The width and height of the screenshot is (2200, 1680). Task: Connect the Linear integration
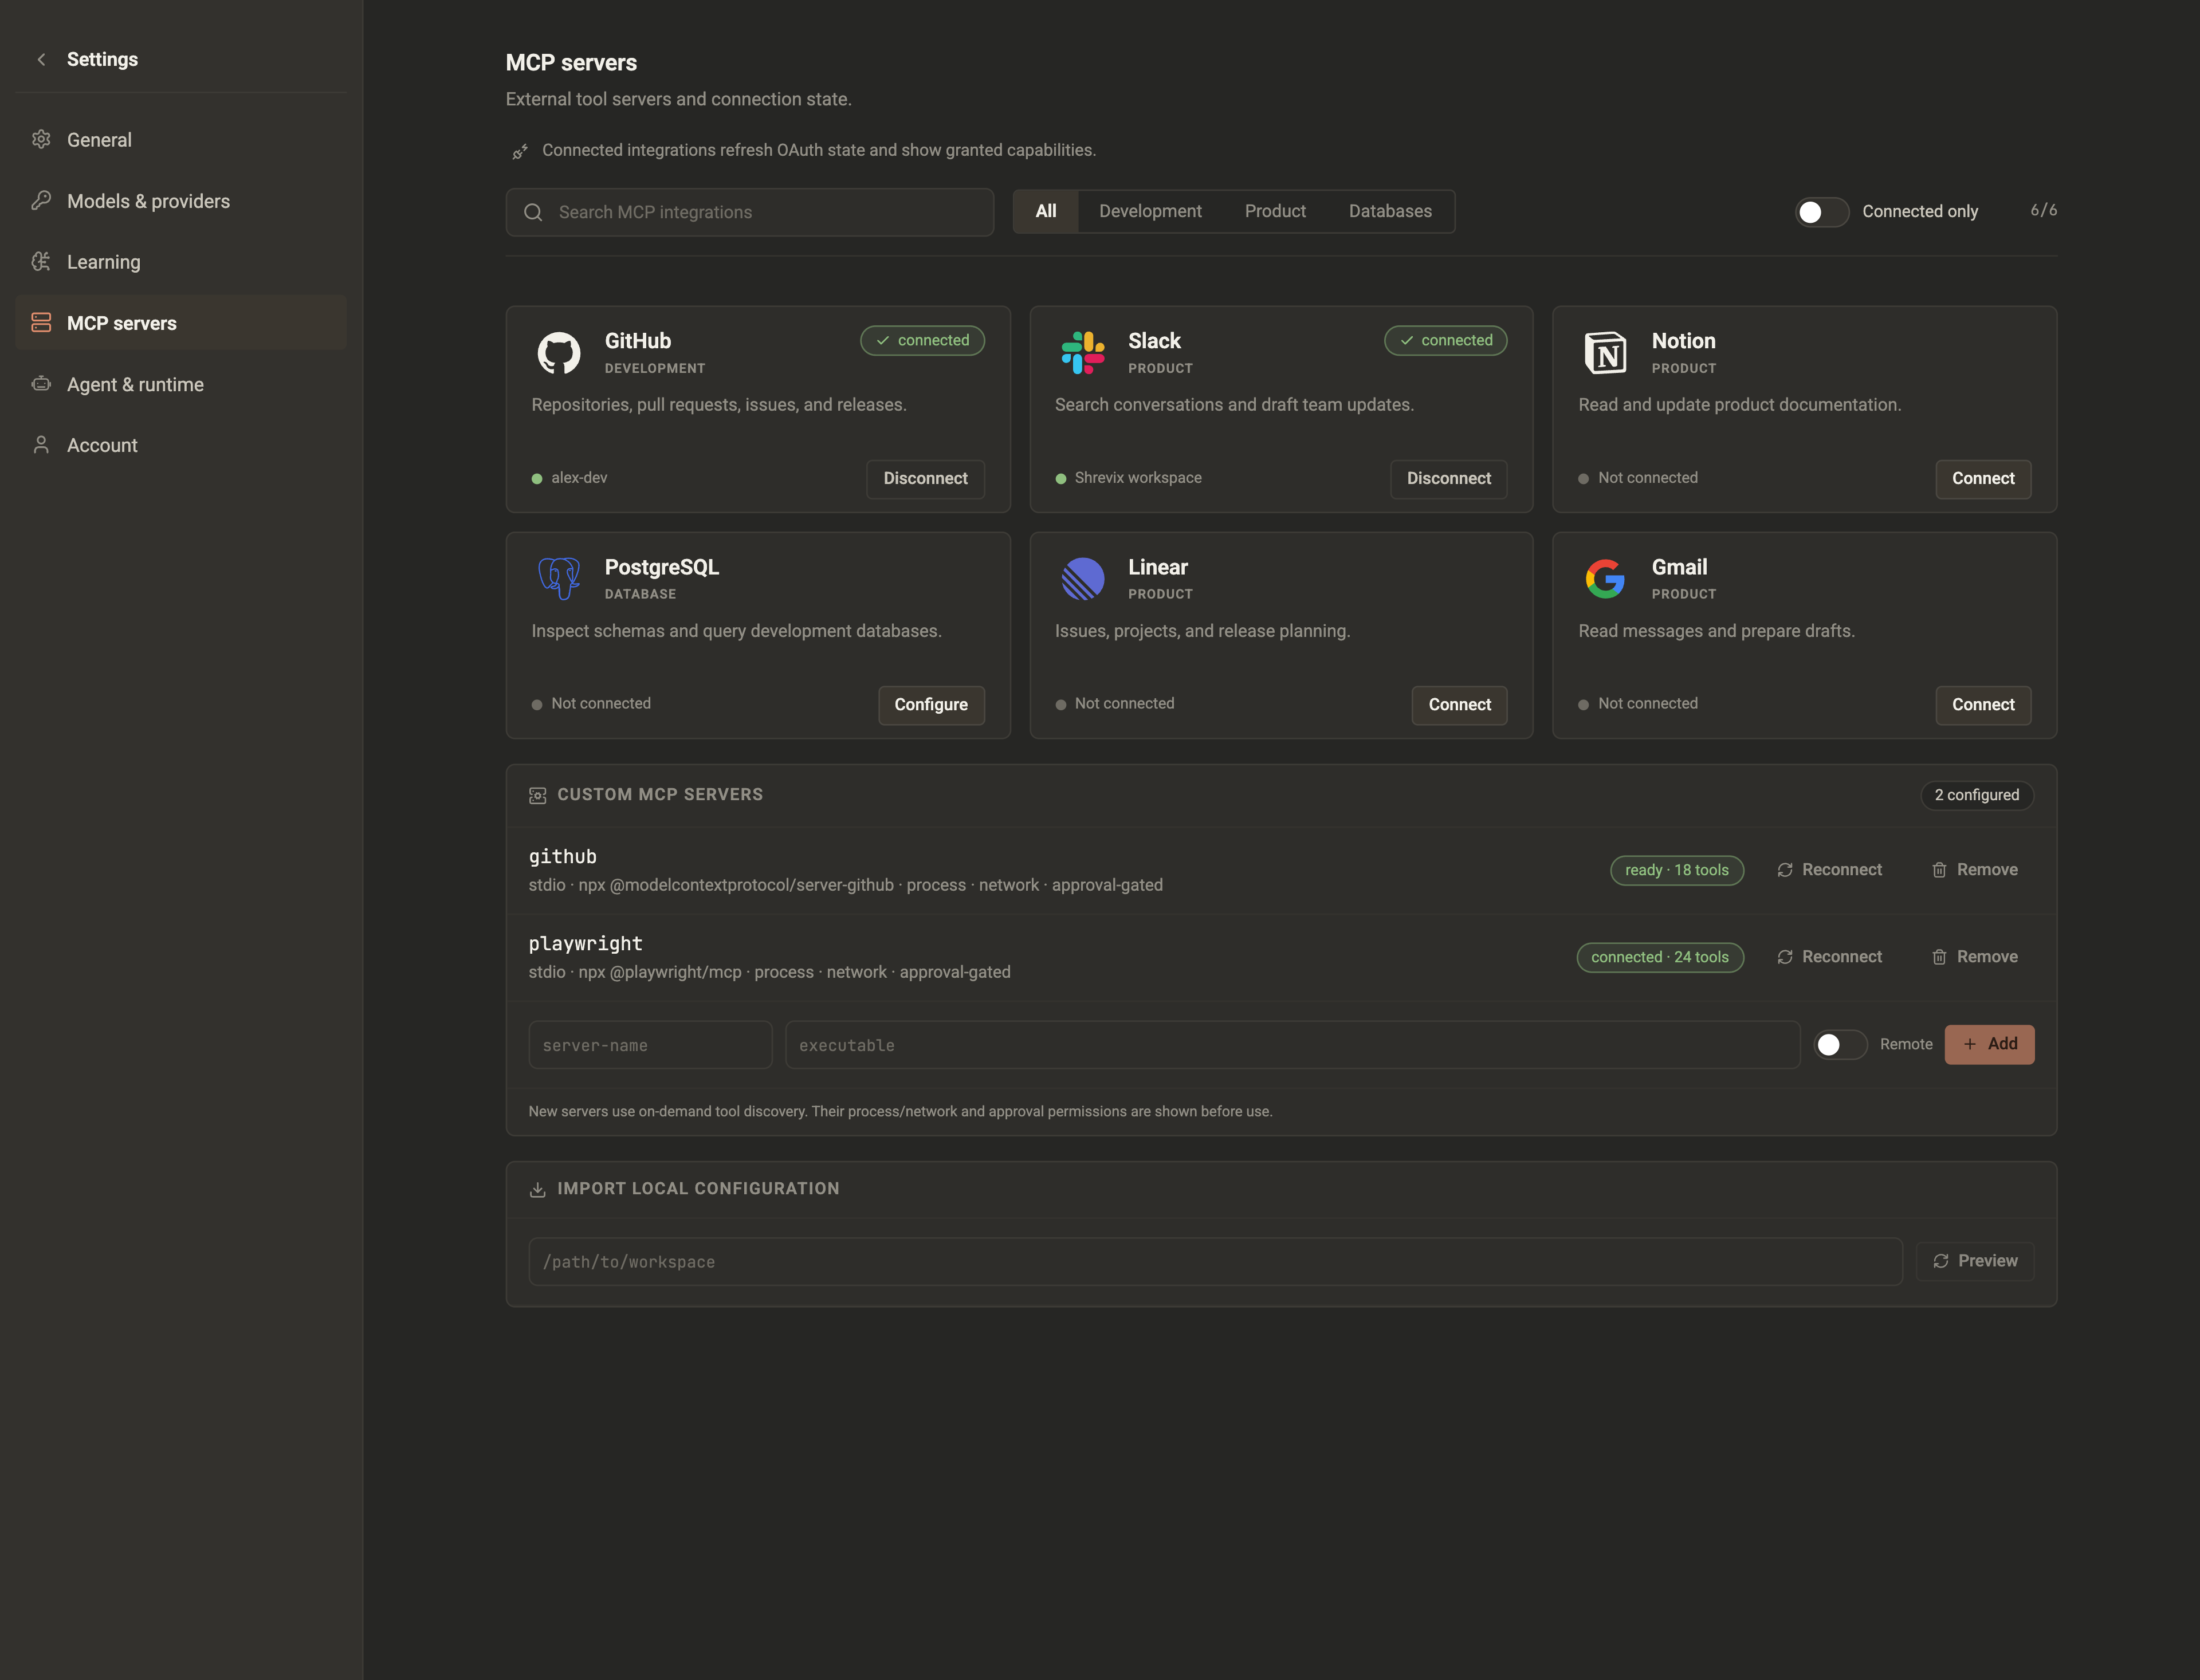[1459, 705]
